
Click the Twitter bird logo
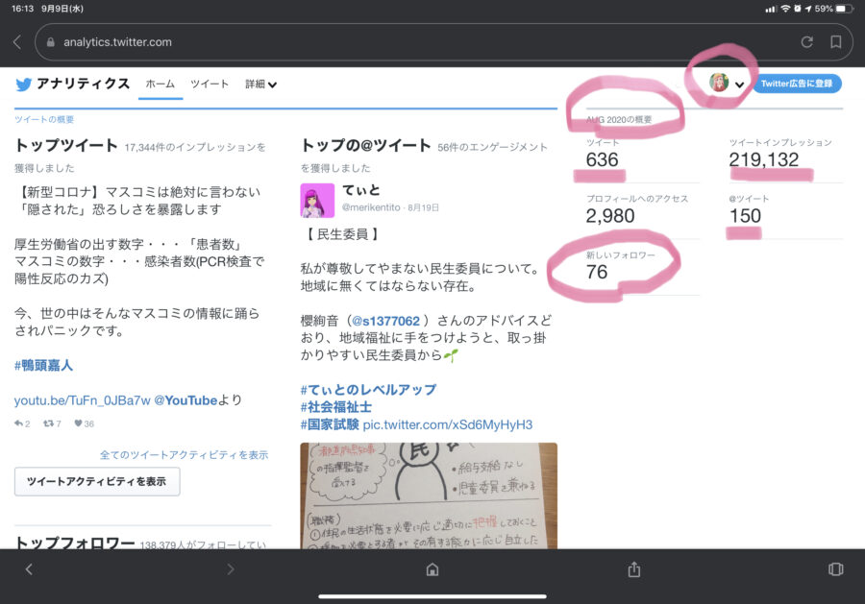click(x=24, y=85)
